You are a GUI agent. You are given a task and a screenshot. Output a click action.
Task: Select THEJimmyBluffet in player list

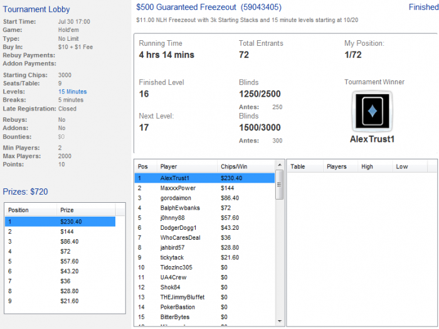tap(204, 297)
